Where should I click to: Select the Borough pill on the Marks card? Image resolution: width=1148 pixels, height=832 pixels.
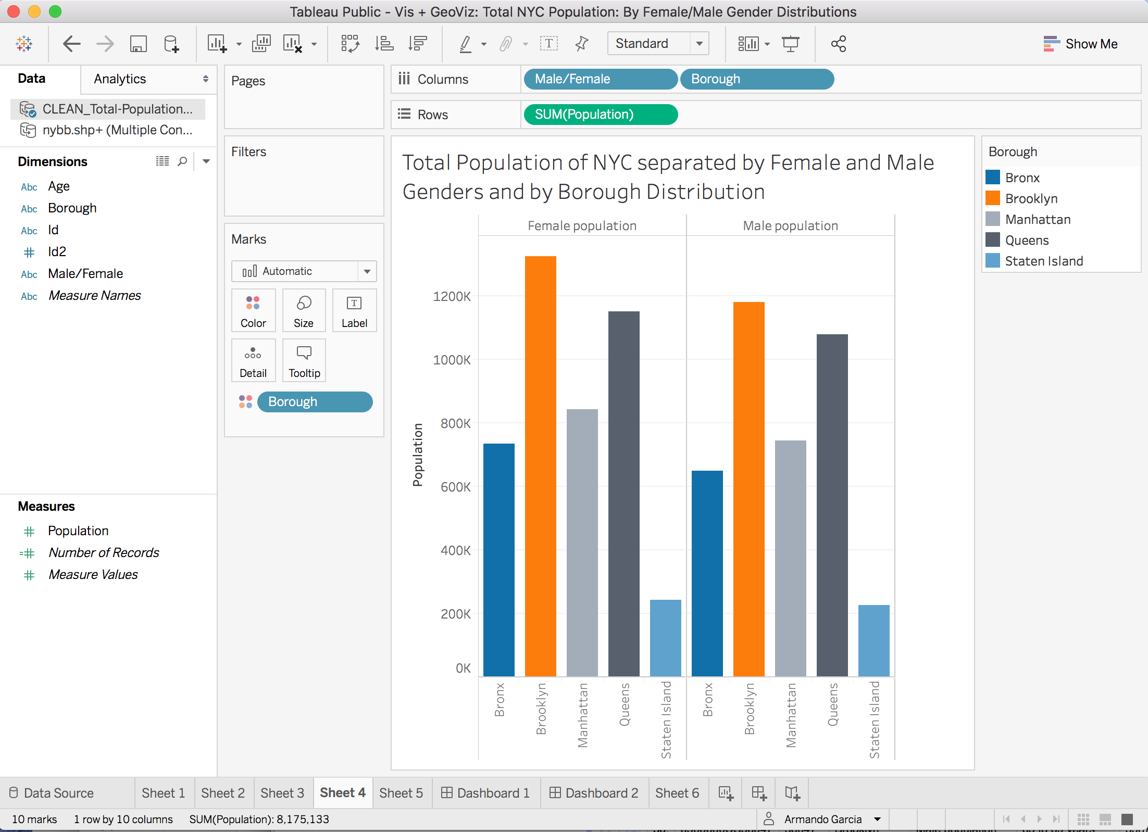(x=315, y=401)
